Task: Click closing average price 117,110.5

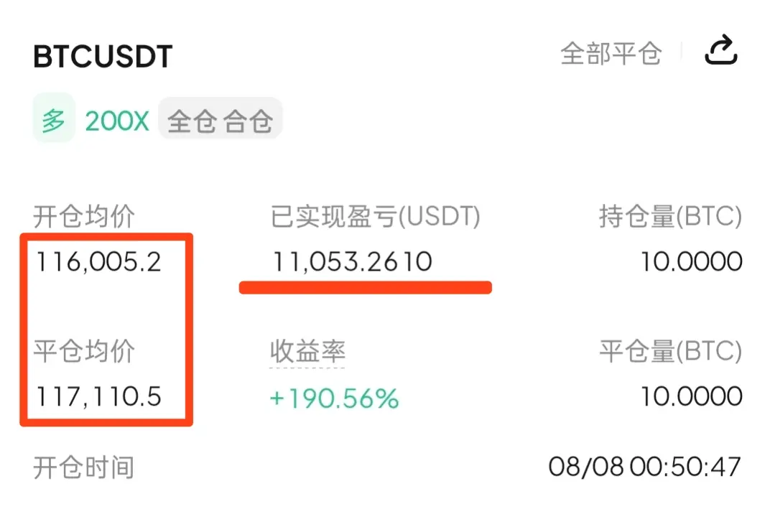Action: (x=99, y=397)
